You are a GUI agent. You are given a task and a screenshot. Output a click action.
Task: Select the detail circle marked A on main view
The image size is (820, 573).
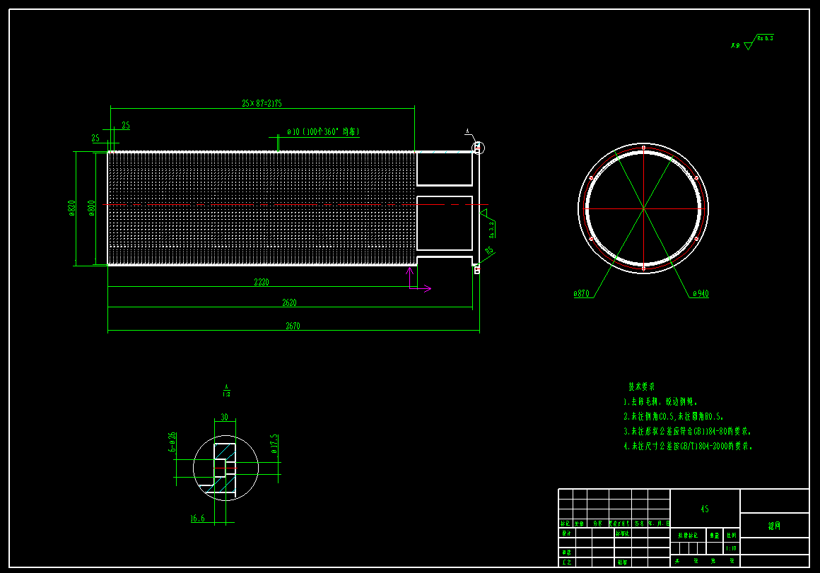tap(478, 148)
